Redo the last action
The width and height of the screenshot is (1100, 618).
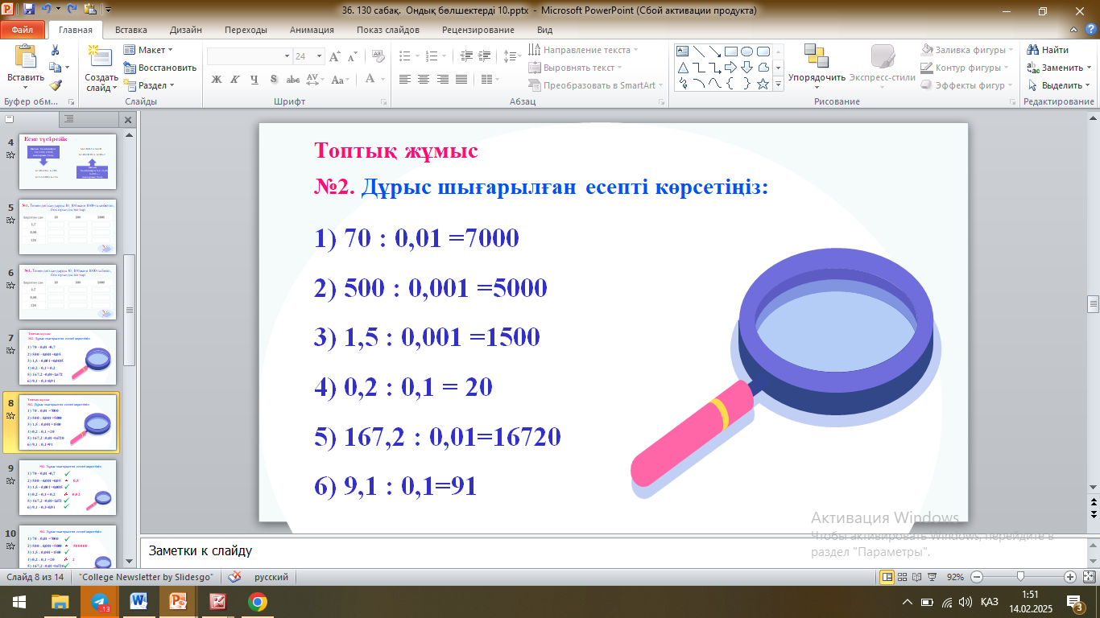(68, 10)
